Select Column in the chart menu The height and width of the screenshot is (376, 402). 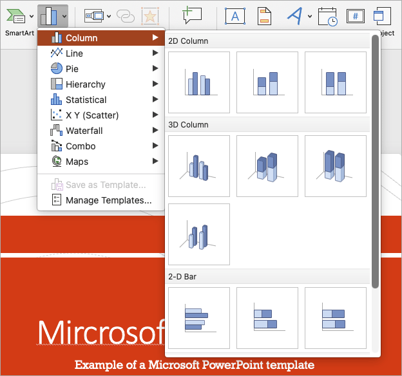click(x=101, y=38)
